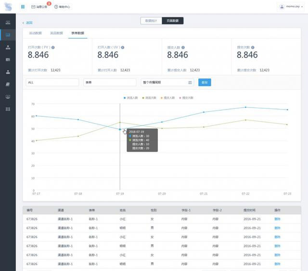The height and width of the screenshot is (271, 308).
Task: Open the 表单 form dropdown
Action: click(109, 83)
